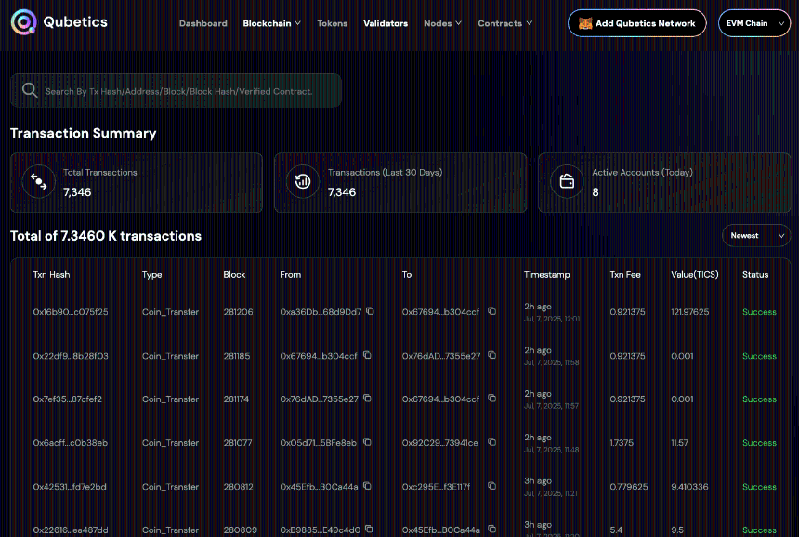Copy the From address 0xB9885...E49c4d0
Viewport: 799px width, 537px height.
[369, 530]
